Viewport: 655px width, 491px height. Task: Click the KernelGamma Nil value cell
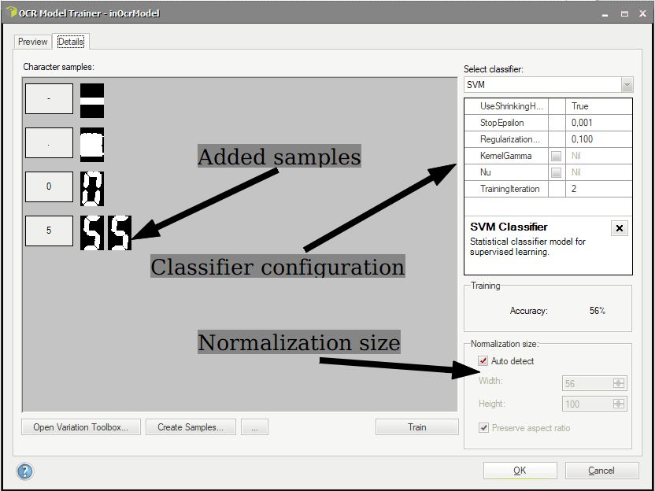click(x=599, y=156)
